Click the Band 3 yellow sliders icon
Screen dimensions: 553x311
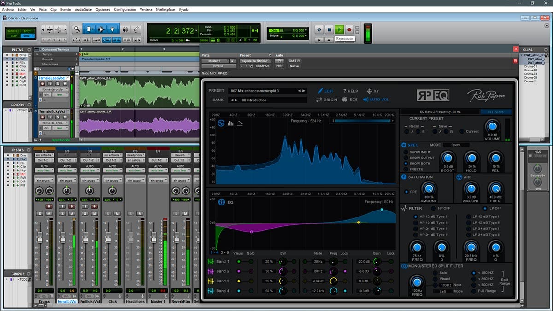coord(211,281)
